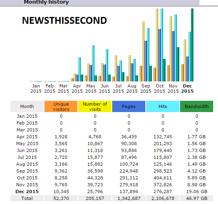Viewport: 218px width, 204px height.
Task: Click the Oct 2015 table row label
Action: pos(27,178)
